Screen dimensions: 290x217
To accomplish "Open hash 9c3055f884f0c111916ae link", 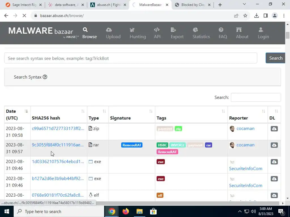I will click(58, 145).
